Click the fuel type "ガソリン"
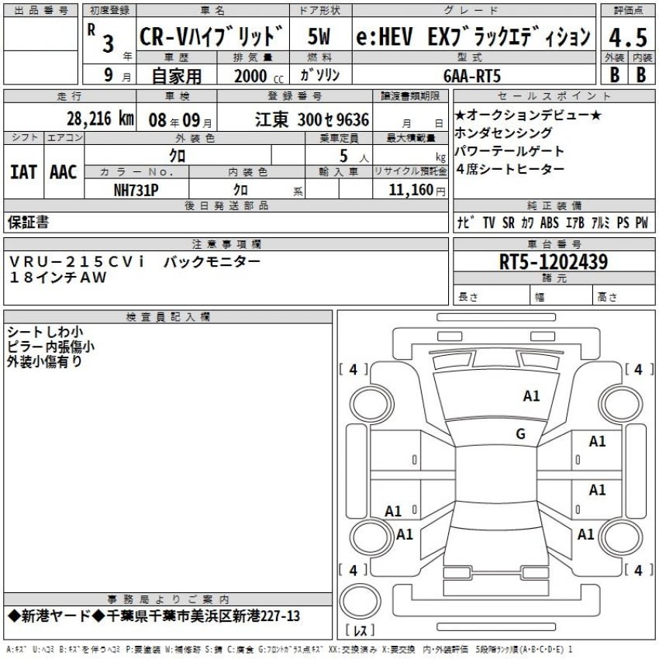This screenshot has height=659, width=659. (x=320, y=74)
